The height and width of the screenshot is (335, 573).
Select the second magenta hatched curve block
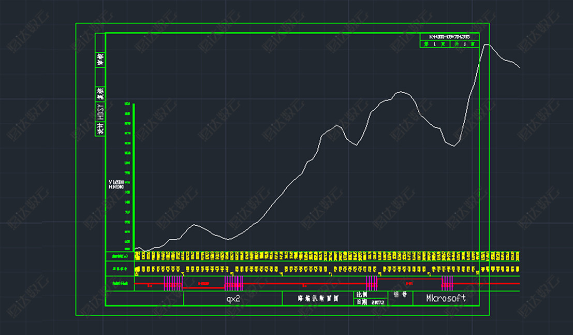click(x=233, y=283)
